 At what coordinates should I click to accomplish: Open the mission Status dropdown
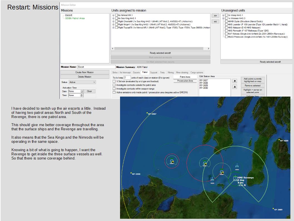tap(82, 82)
